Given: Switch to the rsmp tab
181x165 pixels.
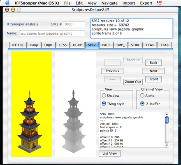Looking at the screenshot, I should click(34, 45).
